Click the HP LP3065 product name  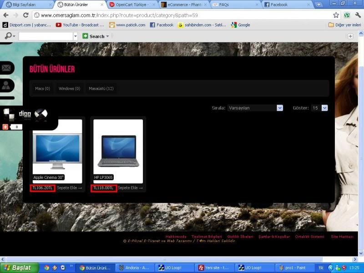pyautogui.click(x=103, y=177)
